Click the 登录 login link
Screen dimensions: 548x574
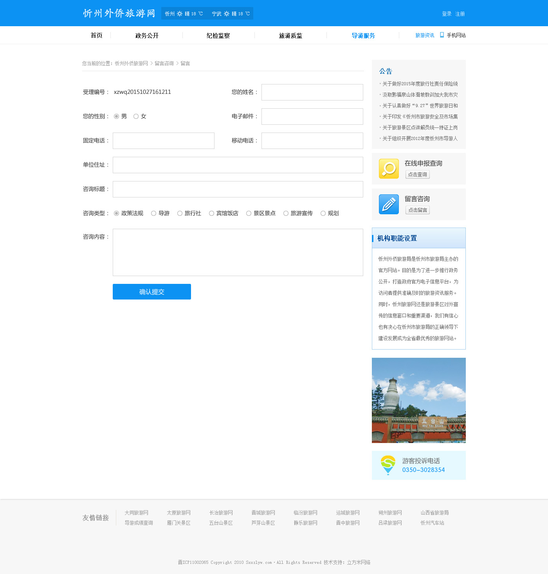[x=447, y=14]
